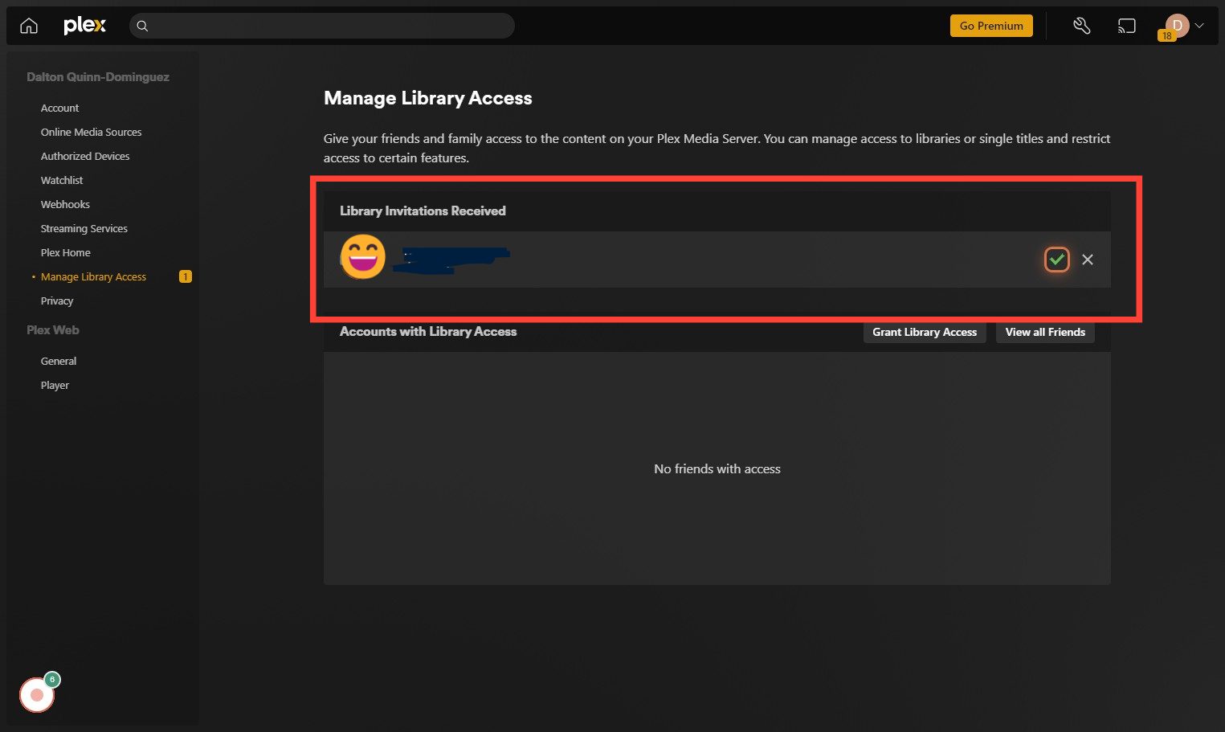This screenshot has height=732, width=1225.
Task: Open Online Media Sources
Action: [91, 132]
